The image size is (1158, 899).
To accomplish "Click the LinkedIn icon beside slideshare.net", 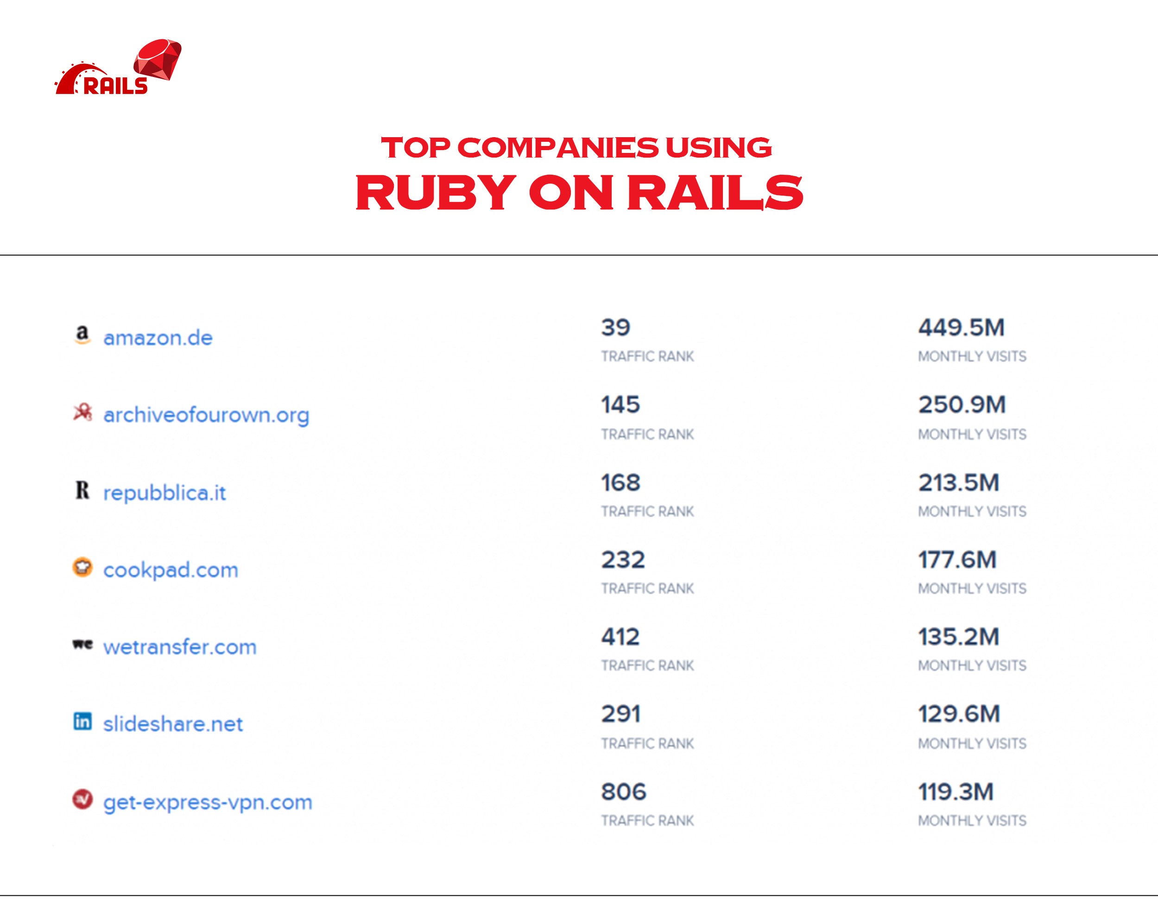I will (82, 722).
